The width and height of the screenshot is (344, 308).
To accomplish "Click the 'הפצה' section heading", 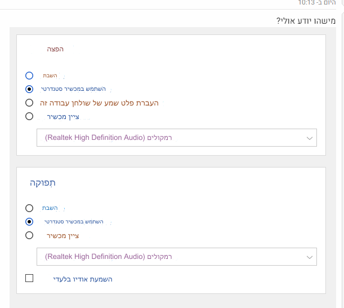I will pos(55,49).
